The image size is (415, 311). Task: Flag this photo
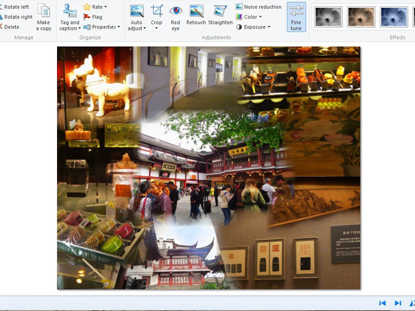click(x=93, y=17)
